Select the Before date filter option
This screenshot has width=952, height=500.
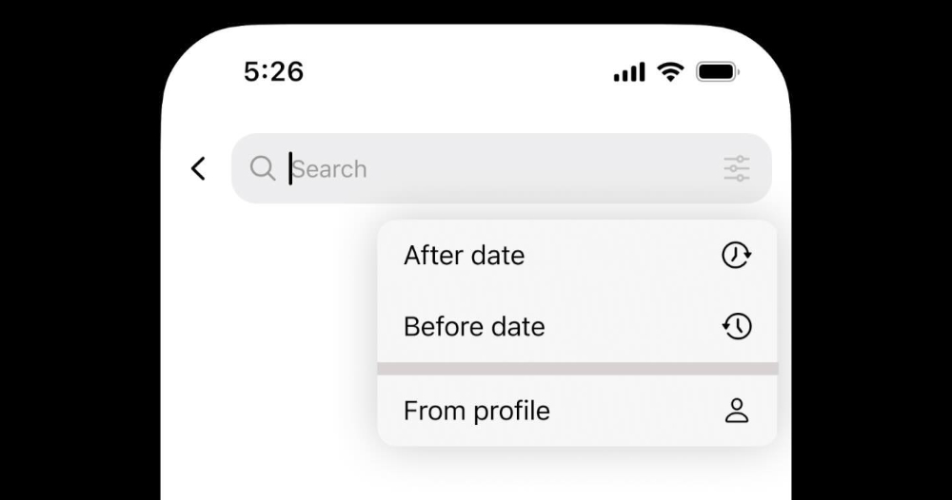(x=577, y=327)
